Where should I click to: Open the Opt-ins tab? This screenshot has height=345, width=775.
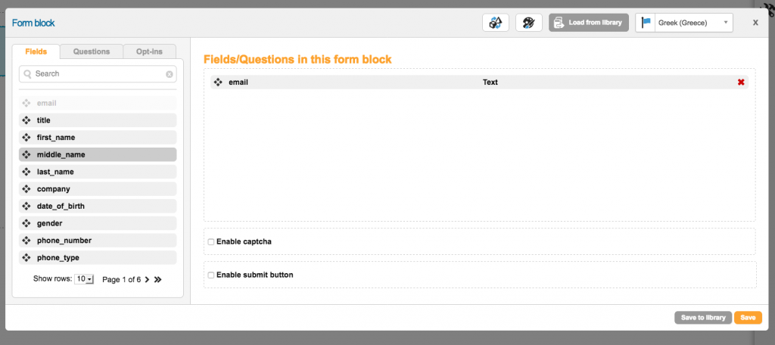(x=149, y=51)
